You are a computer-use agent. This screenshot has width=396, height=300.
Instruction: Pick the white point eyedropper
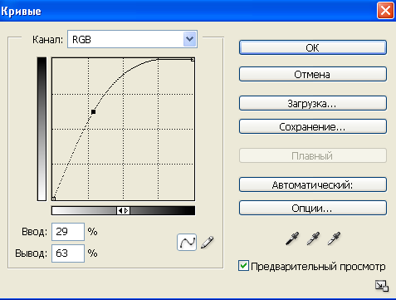click(x=335, y=239)
